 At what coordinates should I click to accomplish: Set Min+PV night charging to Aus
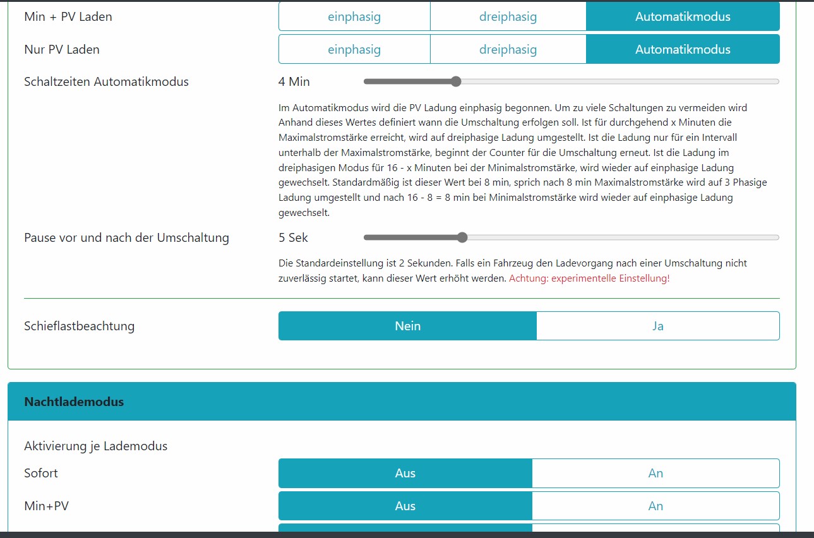[405, 506]
